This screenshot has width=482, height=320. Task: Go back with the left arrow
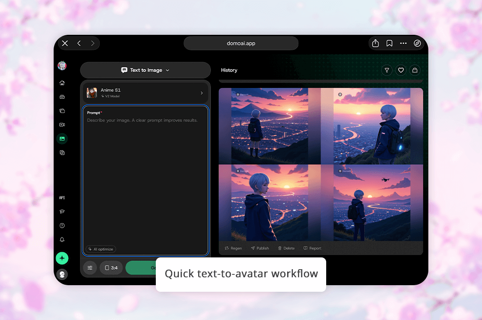79,43
